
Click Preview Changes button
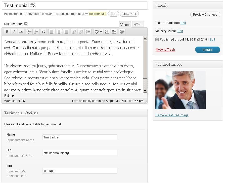pos(205,15)
